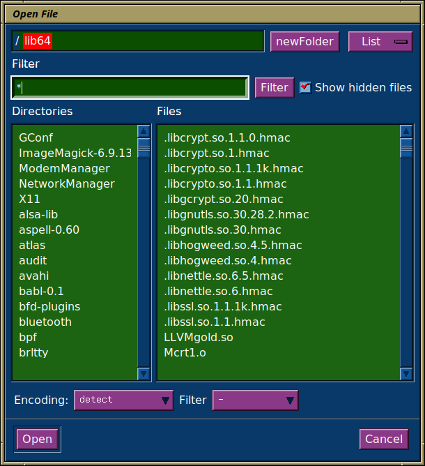The image size is (425, 466).
Task: Select the audit directory
Action: point(75,261)
